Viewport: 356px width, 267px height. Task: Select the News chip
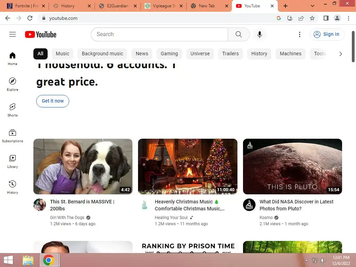142,54
